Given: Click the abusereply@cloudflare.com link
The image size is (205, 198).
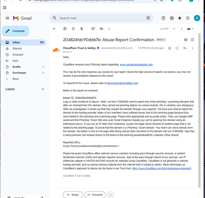Looking at the screenshot, I should 123,83.
